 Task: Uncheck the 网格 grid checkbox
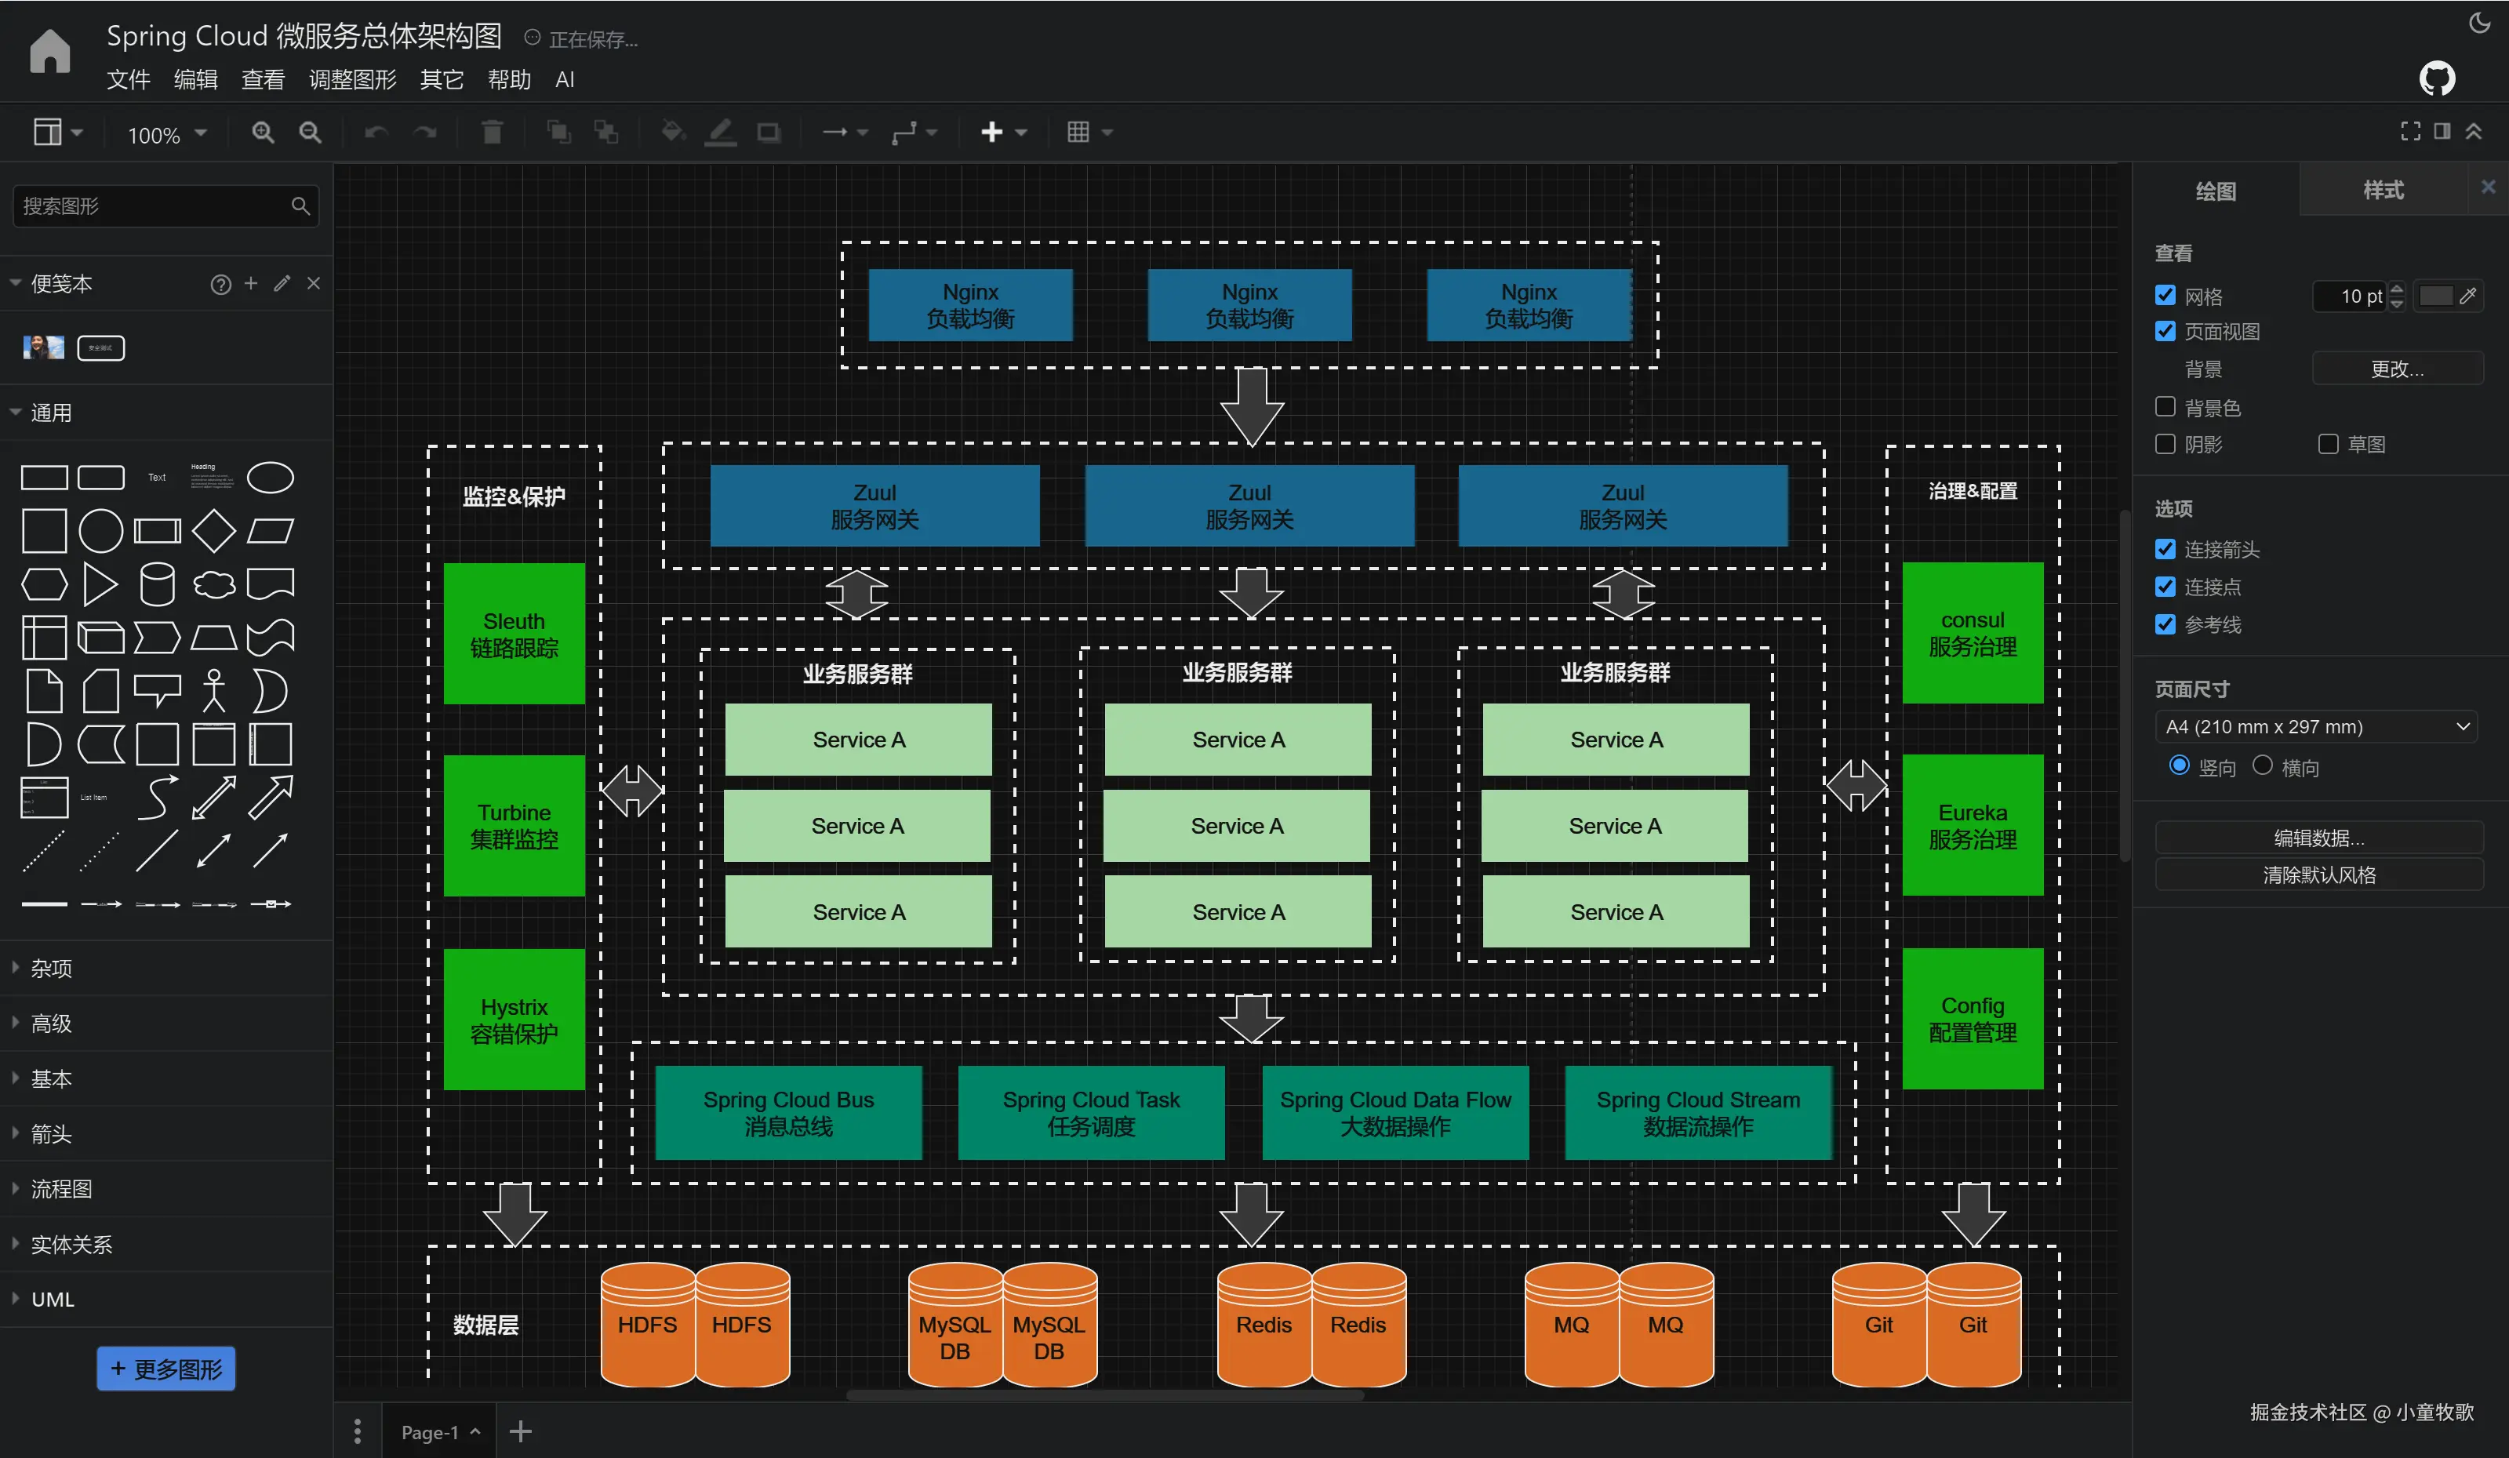tap(2165, 296)
